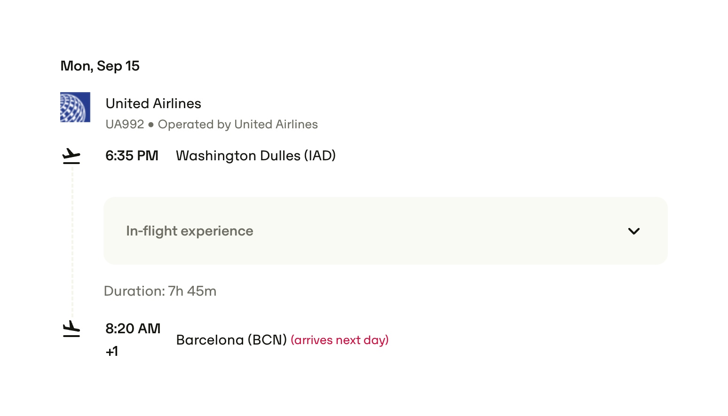Select Barcelona (BCN) destination

click(x=231, y=340)
